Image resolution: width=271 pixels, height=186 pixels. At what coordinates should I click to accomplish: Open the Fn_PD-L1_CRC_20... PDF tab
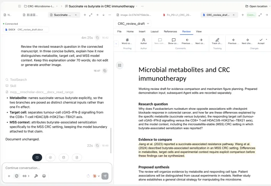pyautogui.click(x=177, y=15)
